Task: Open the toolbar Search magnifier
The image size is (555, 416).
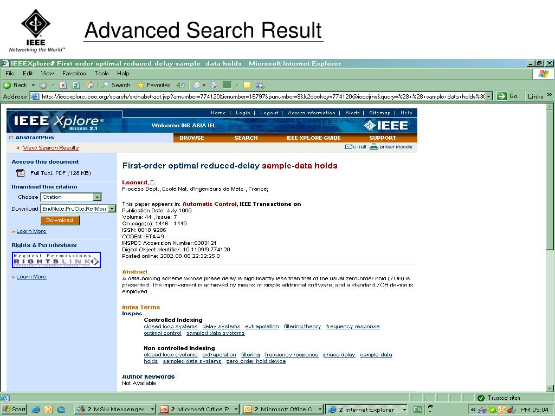Action: 105,85
